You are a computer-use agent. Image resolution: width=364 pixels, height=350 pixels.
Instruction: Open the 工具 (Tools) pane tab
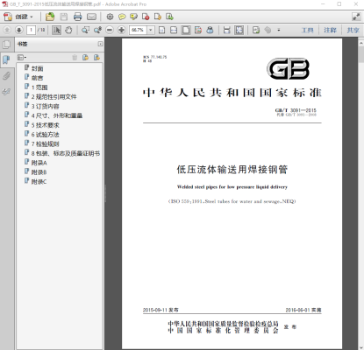[x=307, y=30]
